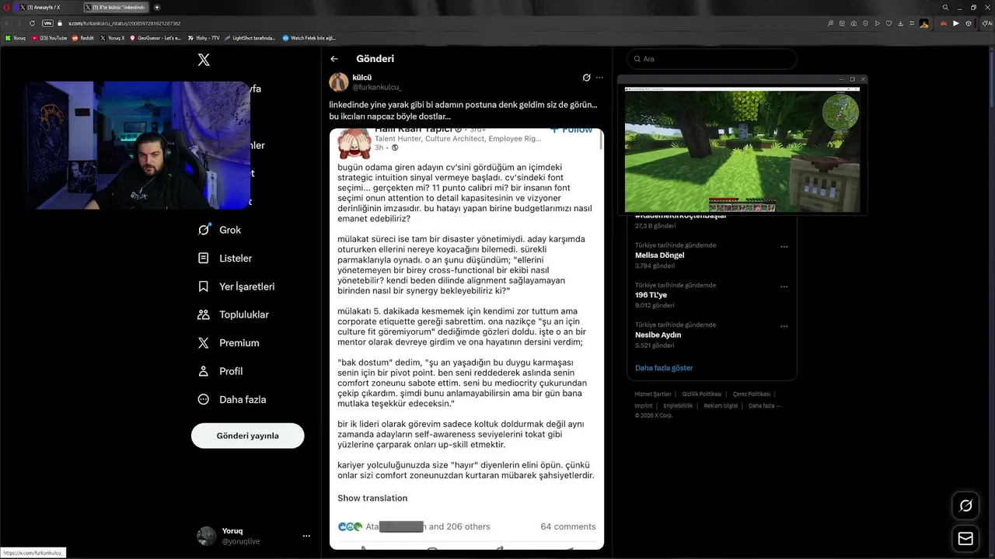Viewport: 995px width, 559px height.
Task: Open the downloads arrow icon
Action: tap(900, 23)
